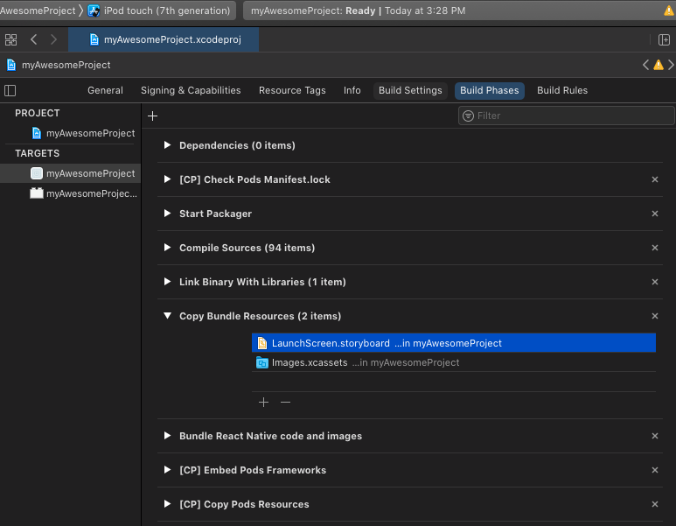Viewport: 676px width, 526px height.
Task: Delete the Link Binary With Libraries phase
Action: pyautogui.click(x=655, y=282)
